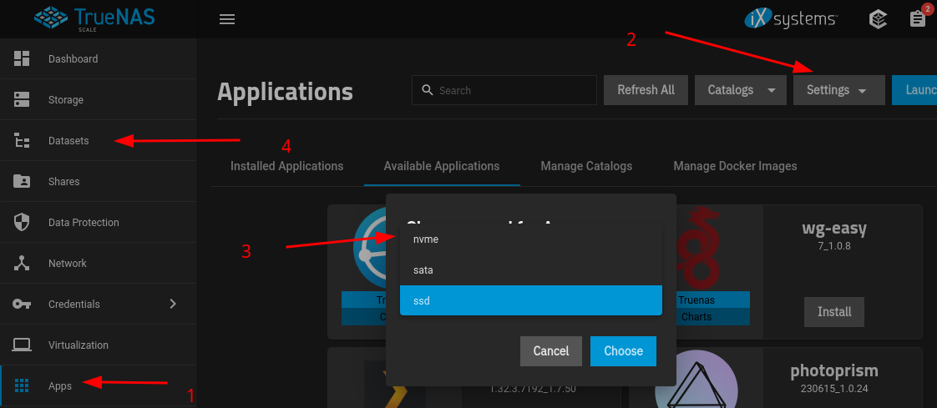Screen dimensions: 937x408
Task: Click the Apps grid icon
Action: pyautogui.click(x=22, y=386)
